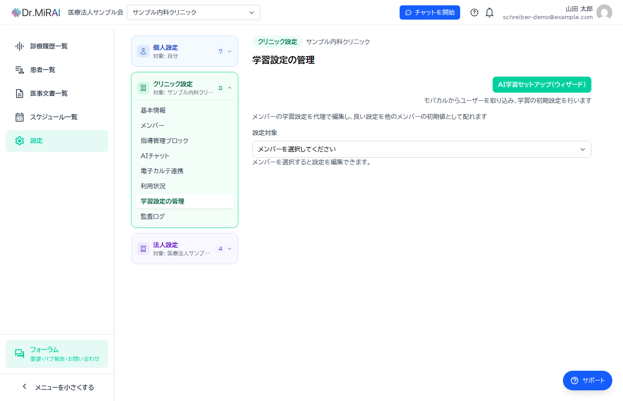Open the サポート button
The height and width of the screenshot is (401, 623).
(587, 381)
